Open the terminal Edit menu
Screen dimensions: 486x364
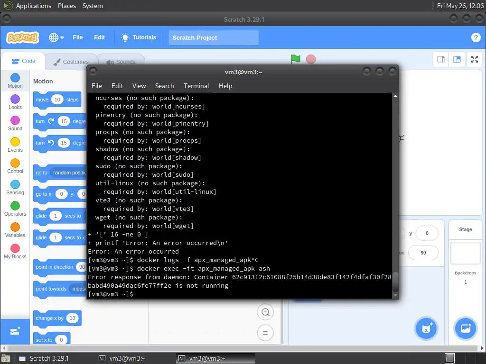point(117,86)
